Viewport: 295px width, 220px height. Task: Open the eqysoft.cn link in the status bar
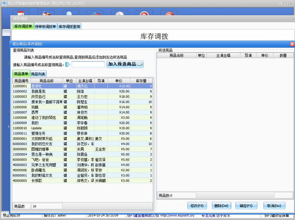[x=177, y=216]
